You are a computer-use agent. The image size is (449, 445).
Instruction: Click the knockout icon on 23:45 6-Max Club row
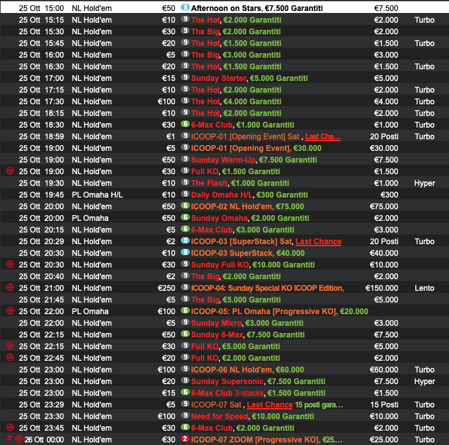tap(10, 428)
